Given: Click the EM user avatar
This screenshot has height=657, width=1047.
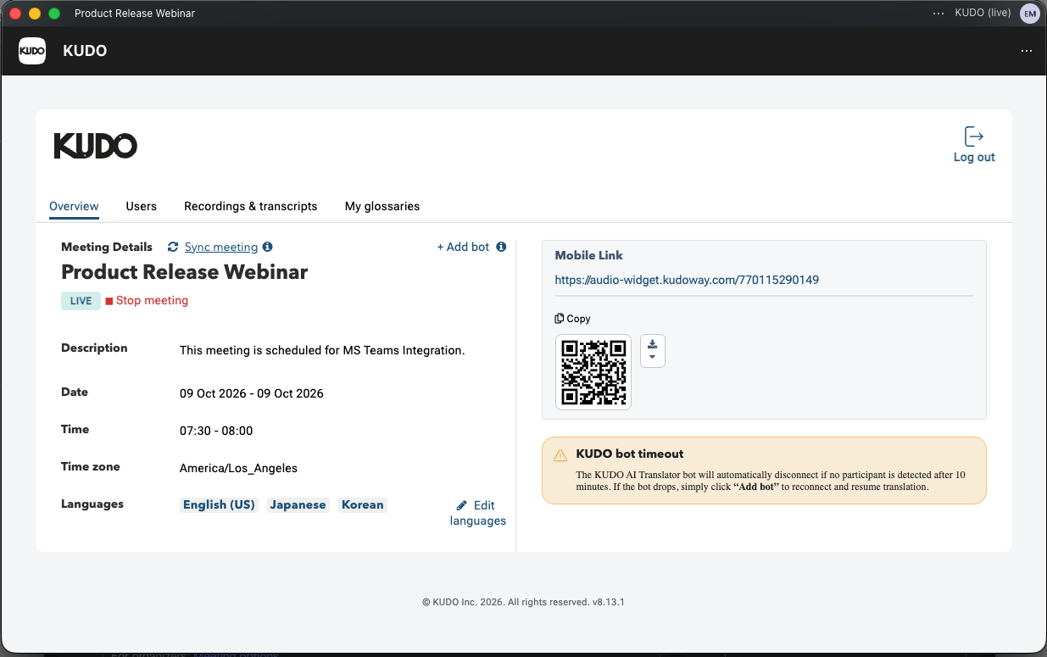Looking at the screenshot, I should point(1030,14).
